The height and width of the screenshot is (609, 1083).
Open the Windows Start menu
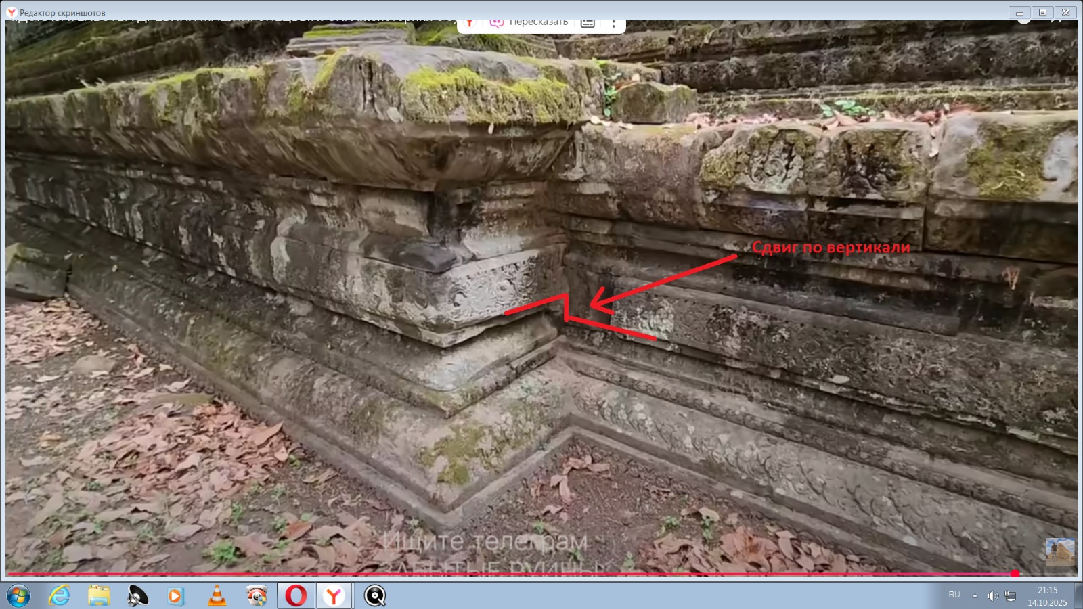pyautogui.click(x=18, y=595)
